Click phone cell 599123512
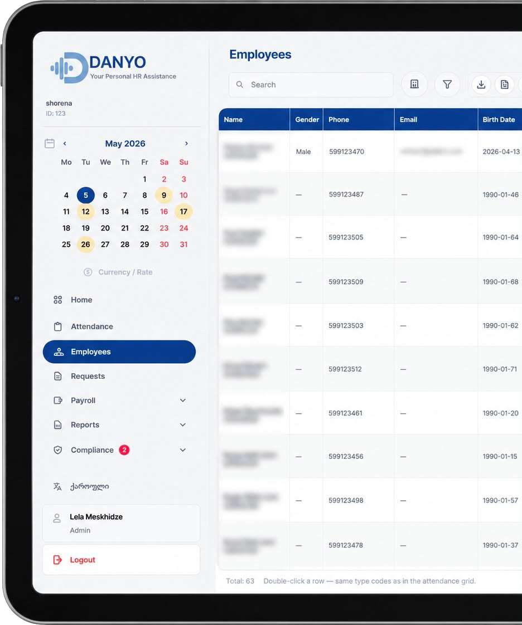This screenshot has height=625, width=522. pyautogui.click(x=345, y=369)
